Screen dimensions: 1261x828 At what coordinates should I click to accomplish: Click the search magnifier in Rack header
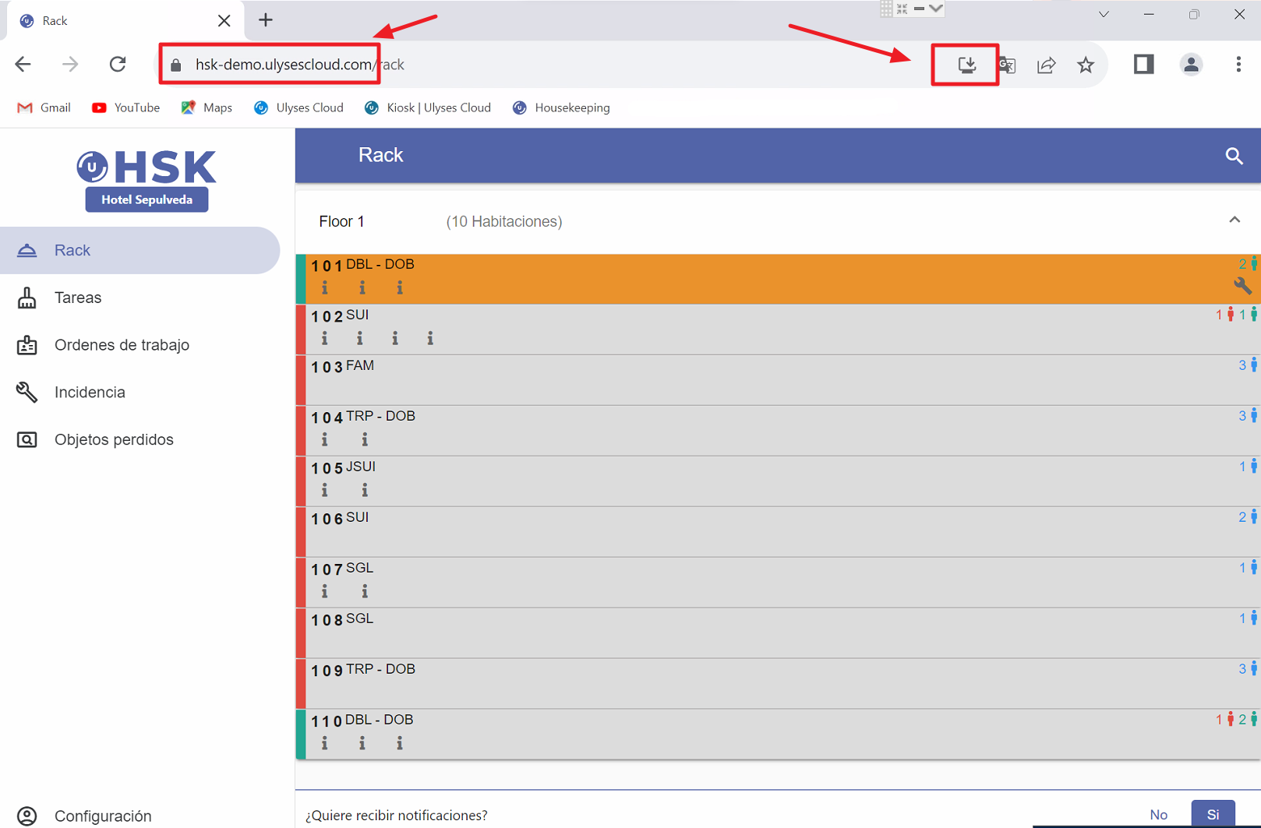[x=1234, y=156]
